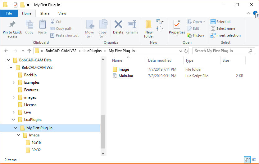Click the Up directory arrow

point(29,51)
